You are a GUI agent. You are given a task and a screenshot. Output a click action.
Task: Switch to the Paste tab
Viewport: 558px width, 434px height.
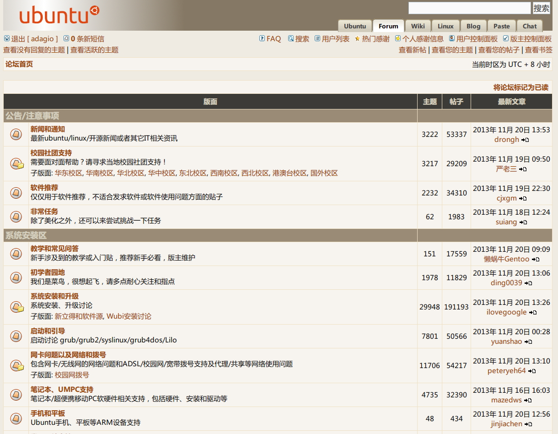click(502, 26)
